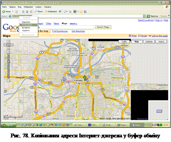Click the Refresh page toolbar icon
Screen dimensions: 171x142
[27, 12]
